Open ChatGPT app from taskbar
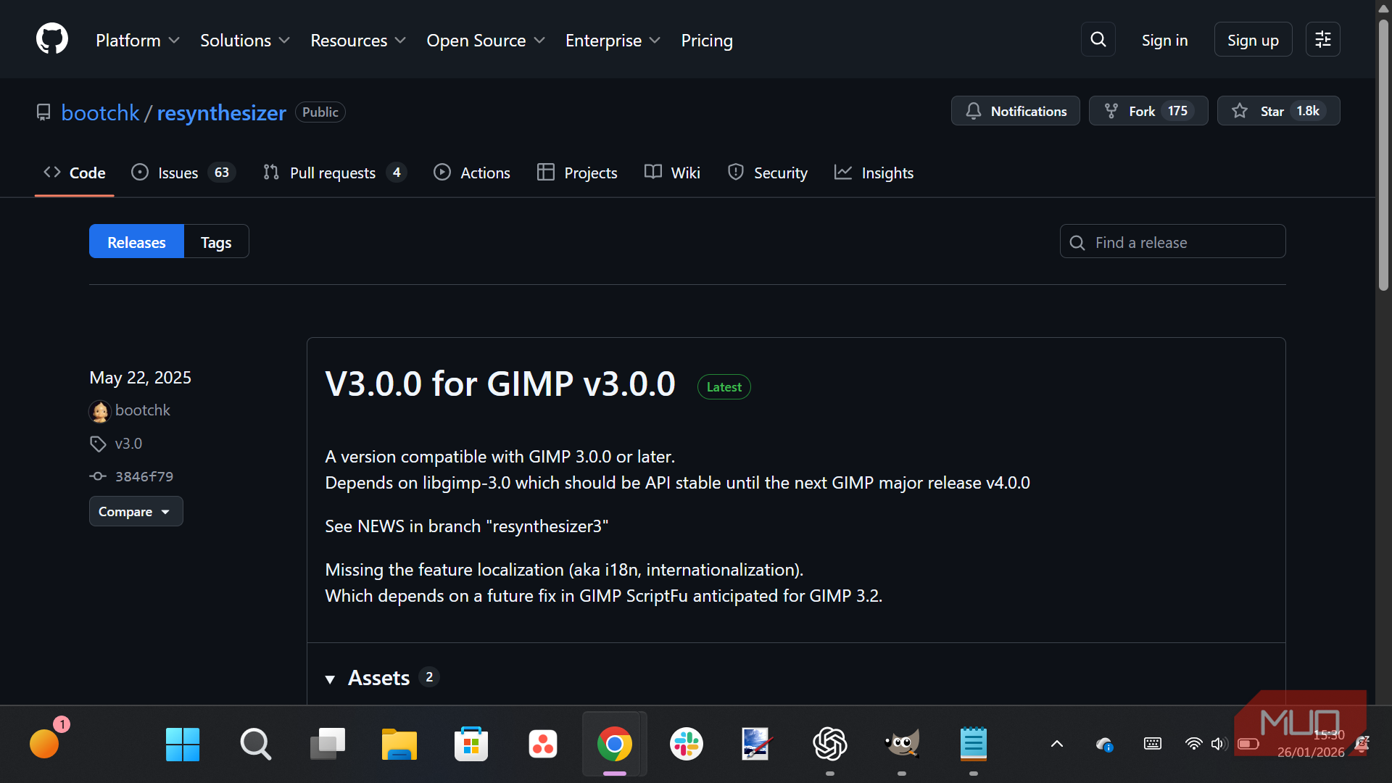 (830, 745)
